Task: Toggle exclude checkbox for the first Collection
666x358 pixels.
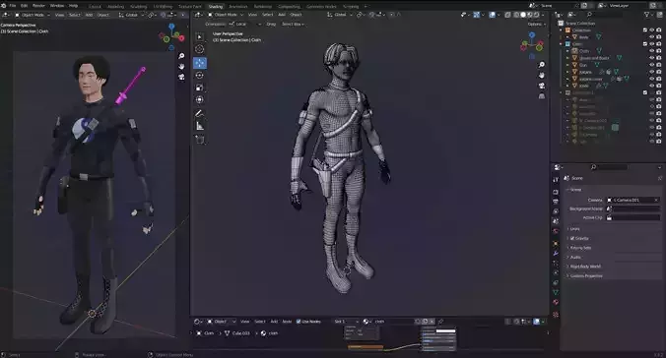Action: click(x=645, y=30)
